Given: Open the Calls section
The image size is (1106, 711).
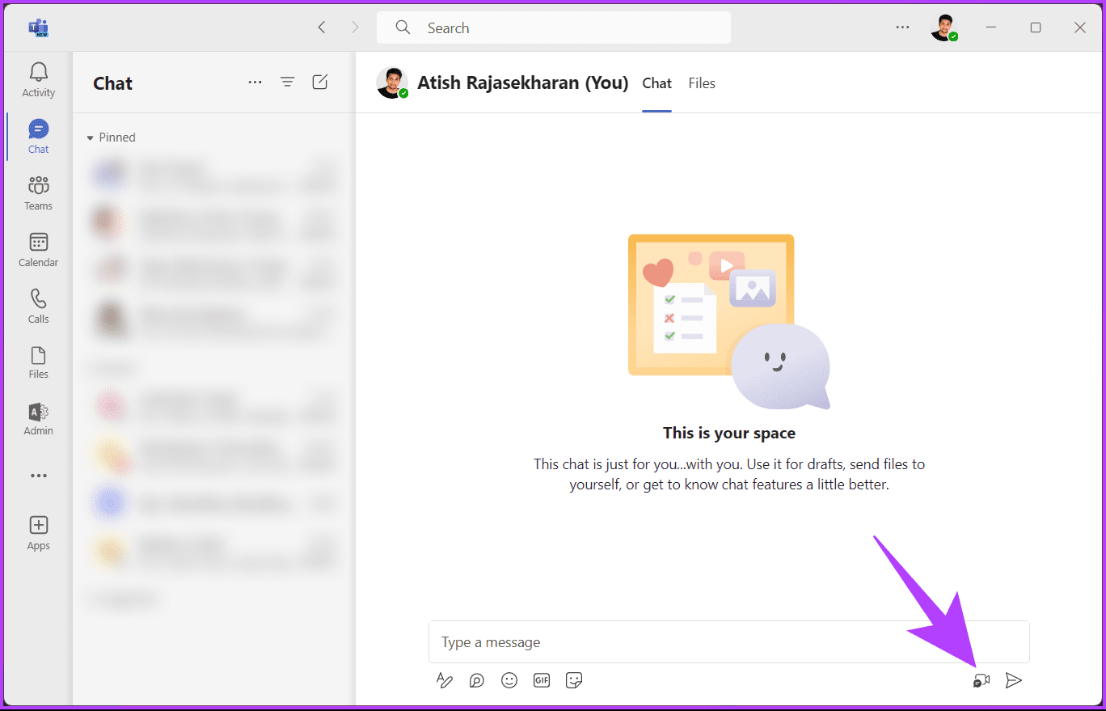Looking at the screenshot, I should point(38,306).
